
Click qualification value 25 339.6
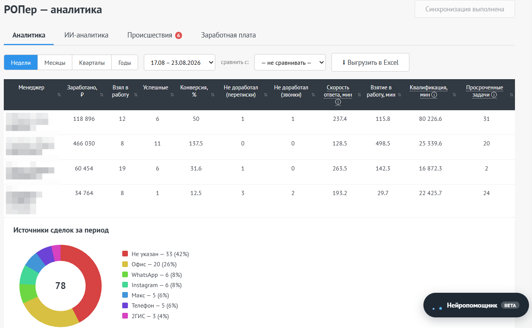pyautogui.click(x=431, y=144)
